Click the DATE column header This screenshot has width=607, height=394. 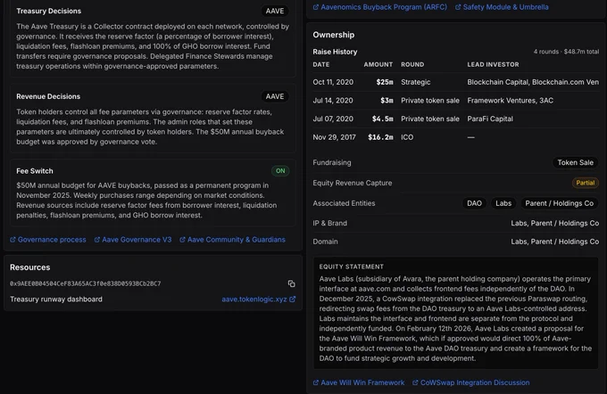tap(321, 64)
